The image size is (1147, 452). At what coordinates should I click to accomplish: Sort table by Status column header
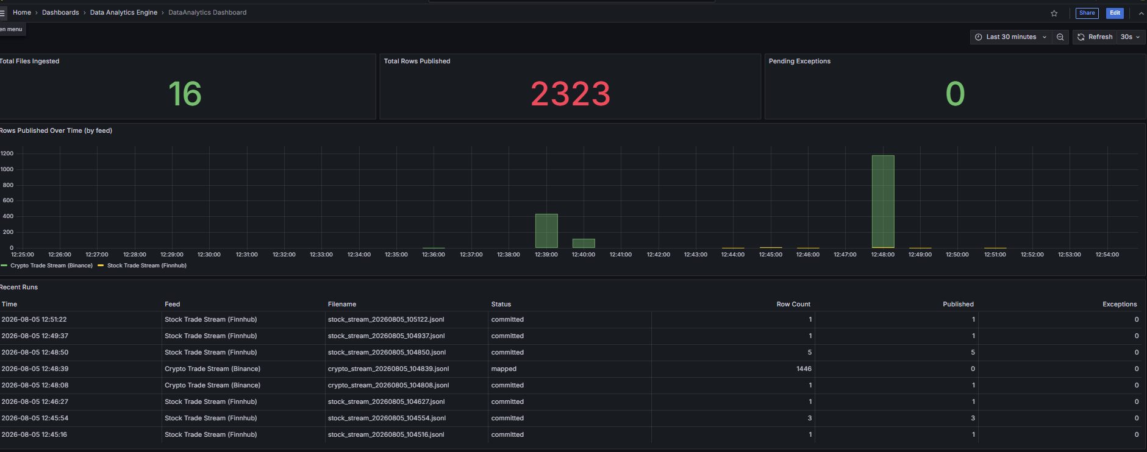coord(501,304)
